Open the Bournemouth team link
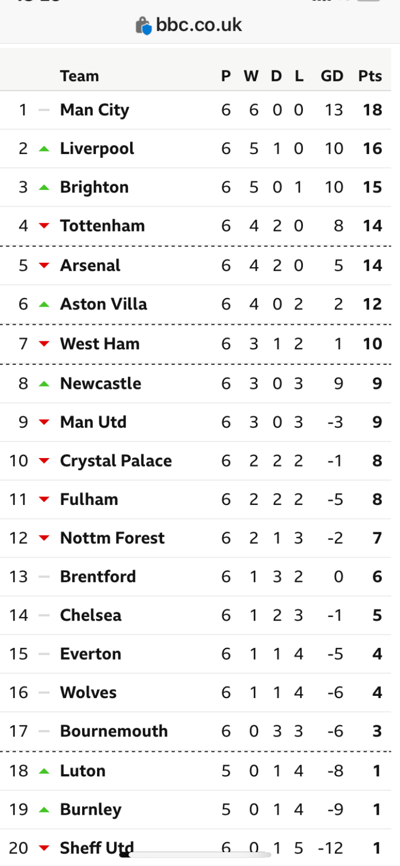Screen dimensions: 400x866 (114, 731)
